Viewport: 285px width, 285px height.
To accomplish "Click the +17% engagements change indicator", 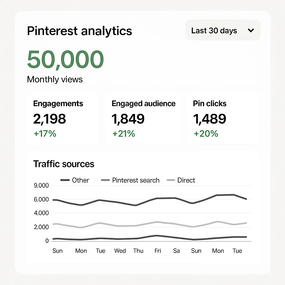I will [x=45, y=134].
